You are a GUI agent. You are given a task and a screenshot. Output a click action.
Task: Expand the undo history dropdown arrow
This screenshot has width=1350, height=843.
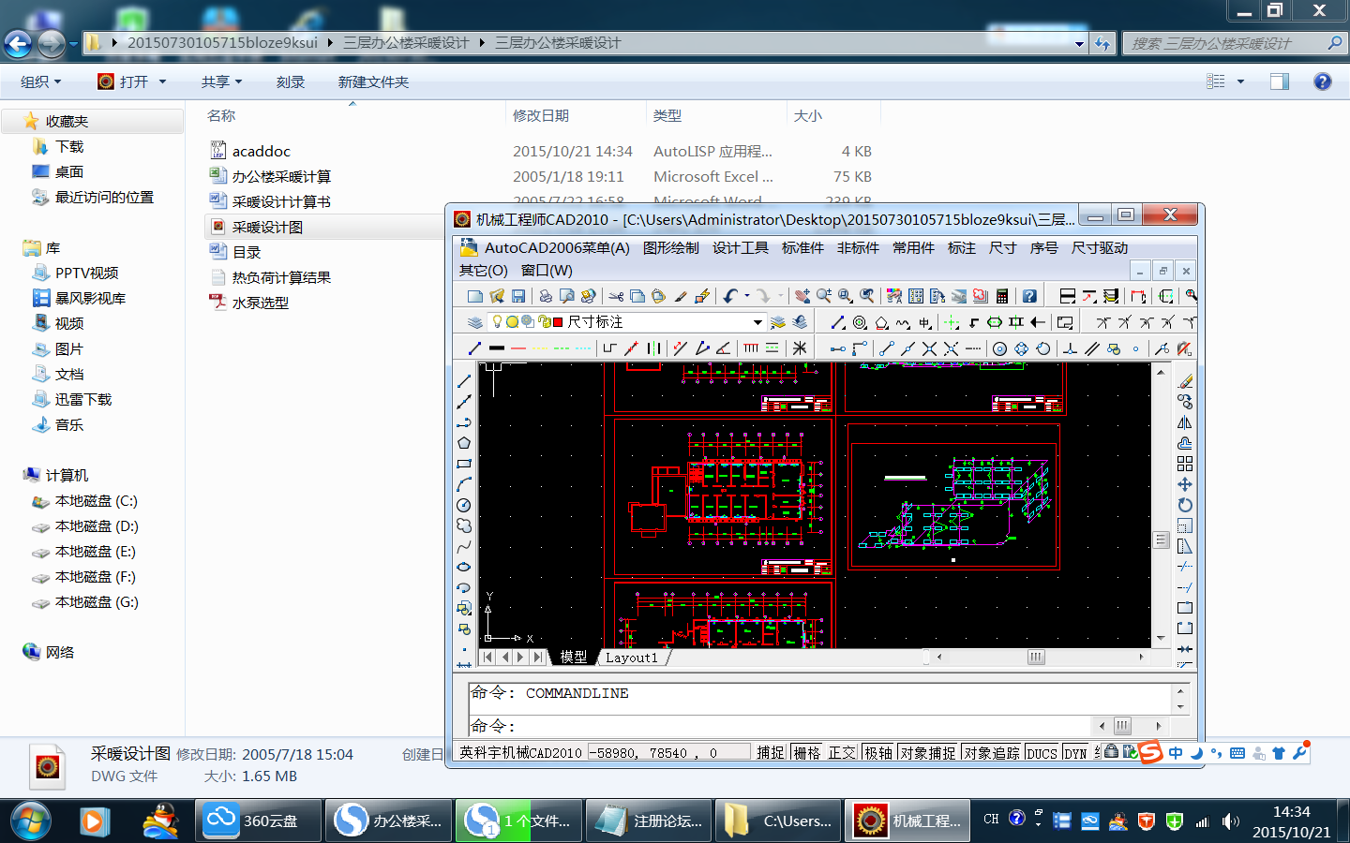[747, 296]
